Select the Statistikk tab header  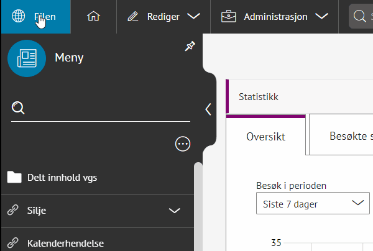pyautogui.click(x=259, y=97)
